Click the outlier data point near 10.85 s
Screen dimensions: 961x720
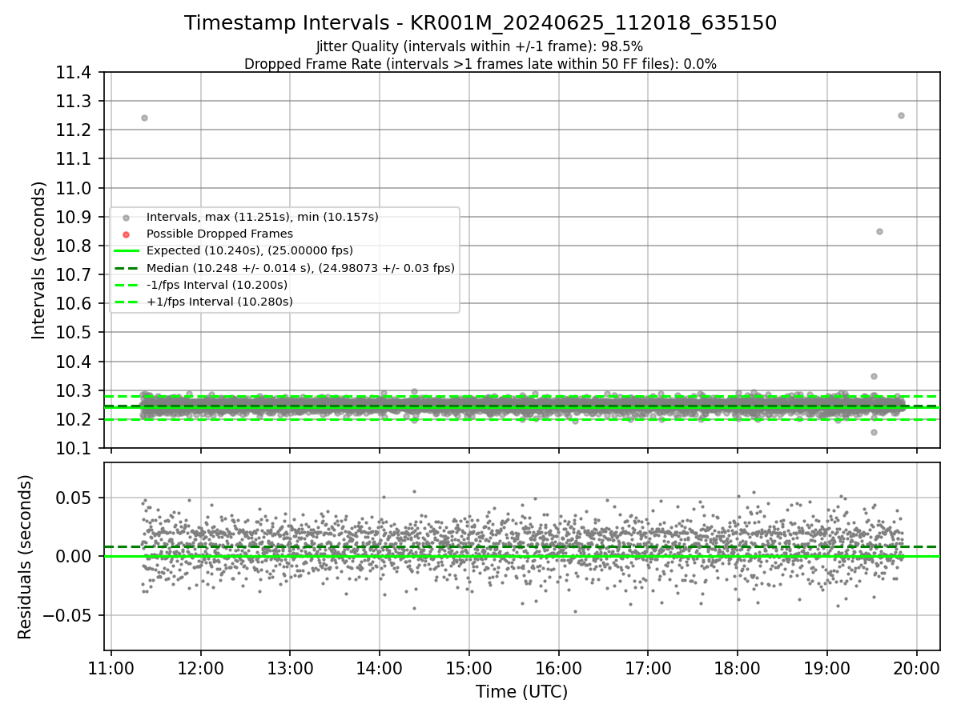coord(879,231)
